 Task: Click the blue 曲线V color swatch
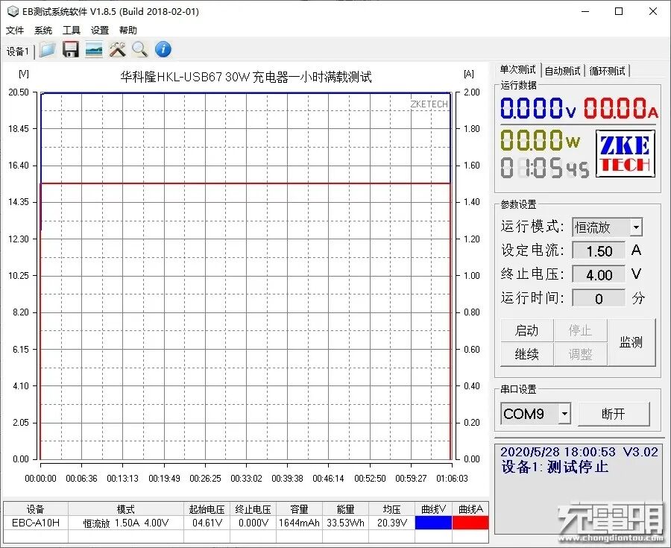[x=433, y=523]
